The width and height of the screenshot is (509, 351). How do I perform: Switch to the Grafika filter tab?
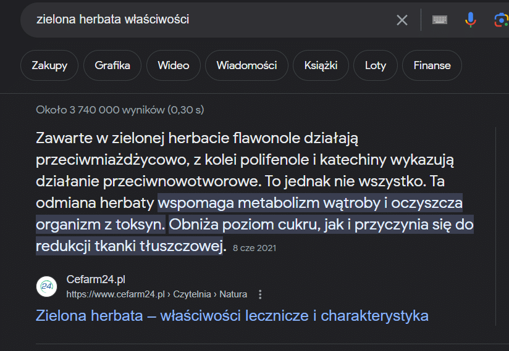(x=112, y=65)
